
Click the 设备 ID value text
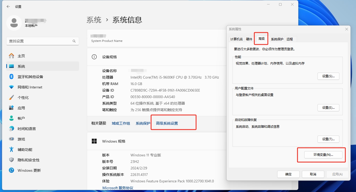coord(165,90)
